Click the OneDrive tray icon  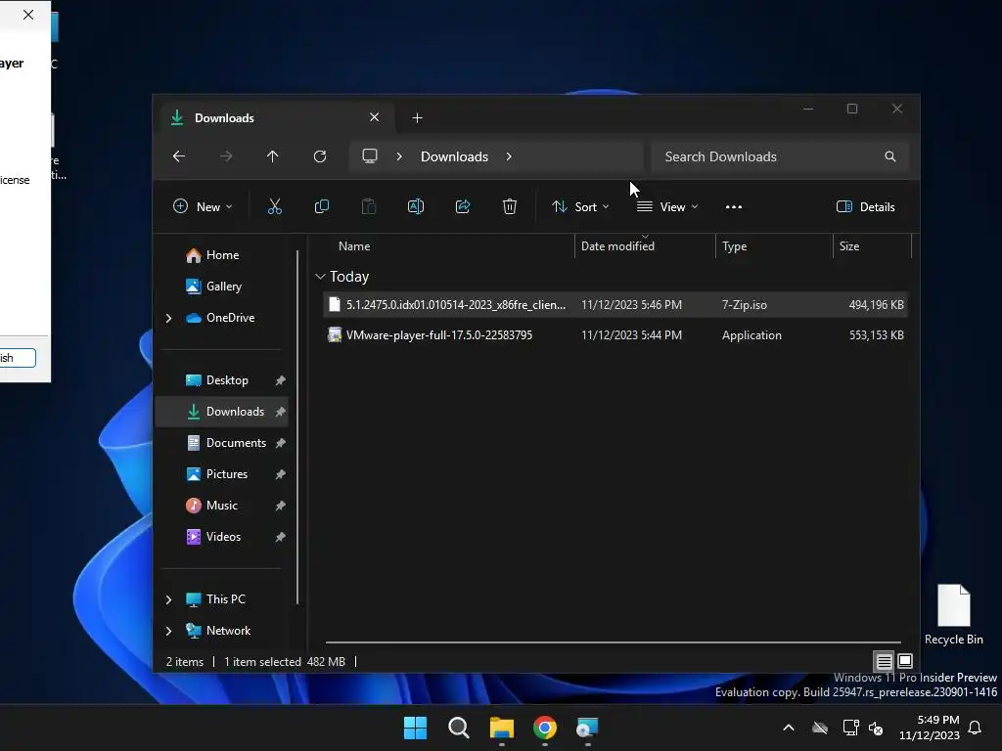tap(820, 728)
